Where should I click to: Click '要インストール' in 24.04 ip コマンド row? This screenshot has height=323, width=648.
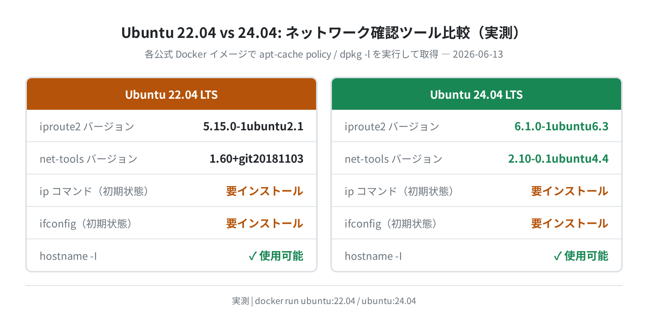tap(570, 191)
